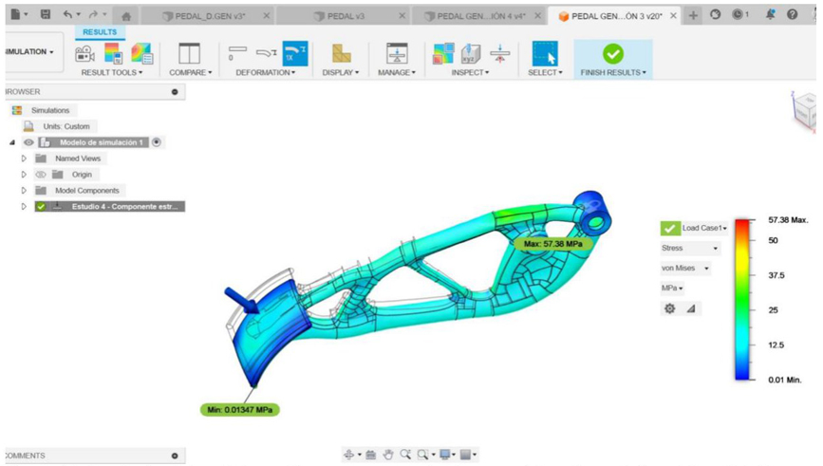Click the stress color legend bar
The width and height of the screenshot is (823, 466).
745,299
